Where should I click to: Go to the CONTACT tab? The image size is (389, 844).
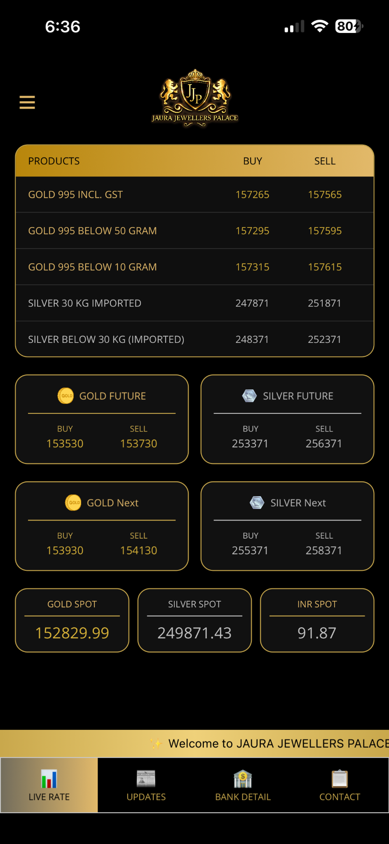coord(340,785)
